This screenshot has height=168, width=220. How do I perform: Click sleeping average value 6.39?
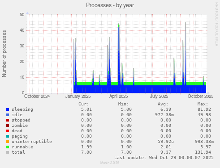pos(166,109)
